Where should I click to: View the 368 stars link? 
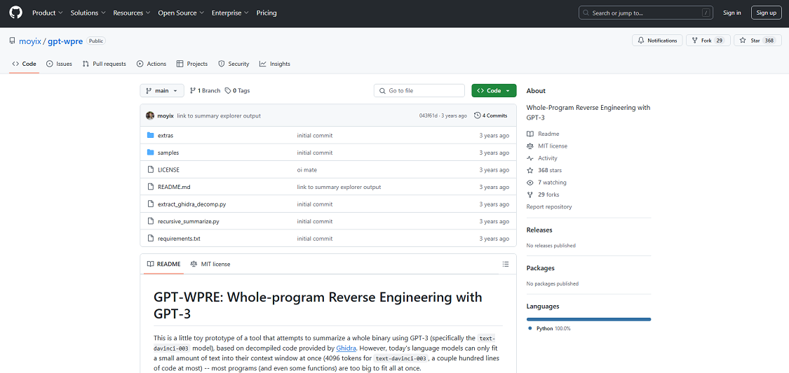(x=544, y=170)
